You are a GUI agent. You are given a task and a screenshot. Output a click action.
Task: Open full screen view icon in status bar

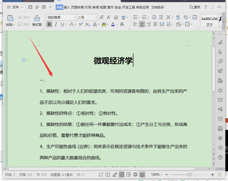click(x=101, y=175)
